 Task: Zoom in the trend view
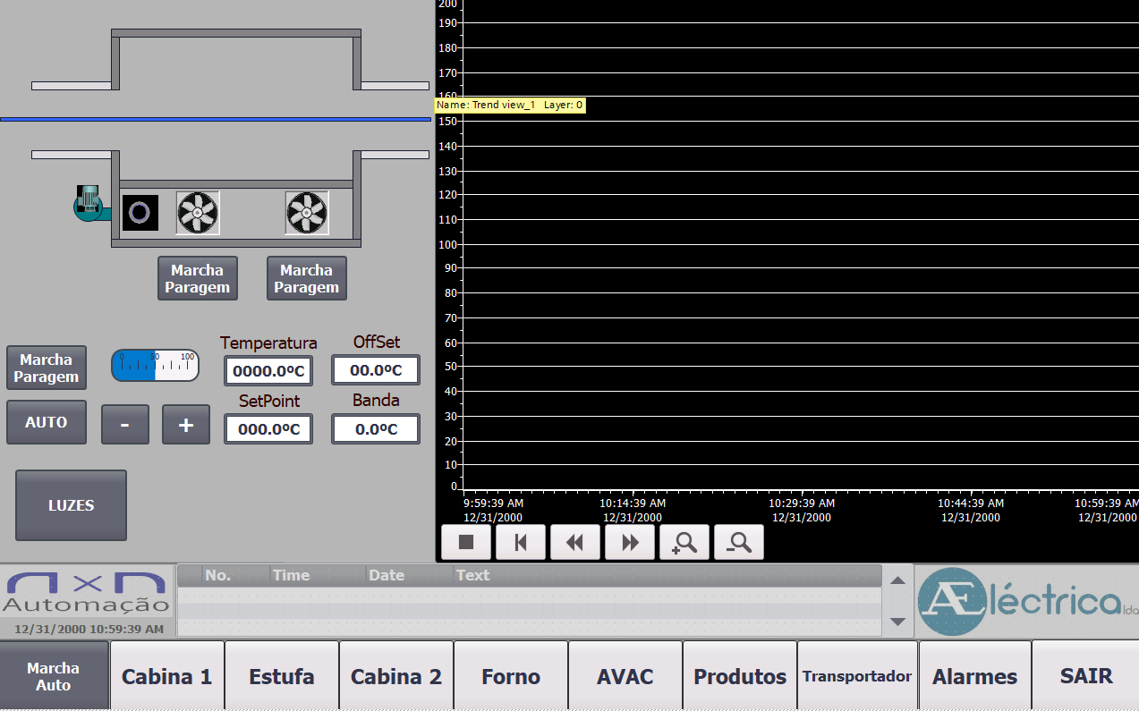(x=684, y=542)
